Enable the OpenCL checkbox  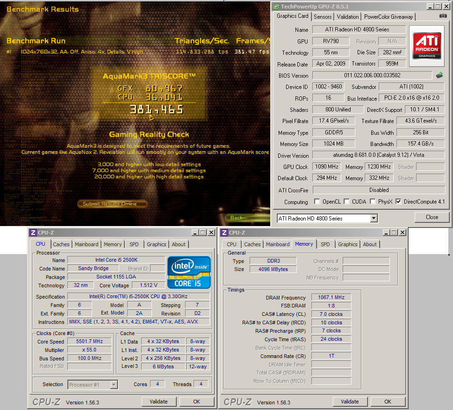click(317, 202)
